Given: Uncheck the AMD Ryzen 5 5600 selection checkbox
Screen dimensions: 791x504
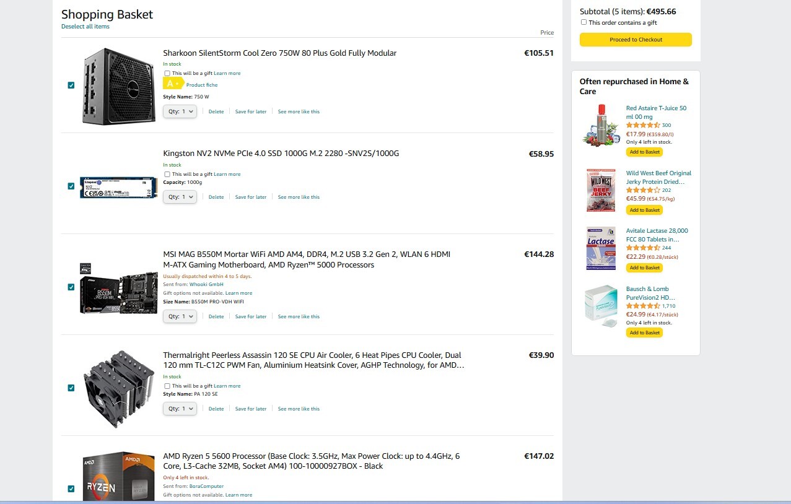Looking at the screenshot, I should [x=71, y=489].
